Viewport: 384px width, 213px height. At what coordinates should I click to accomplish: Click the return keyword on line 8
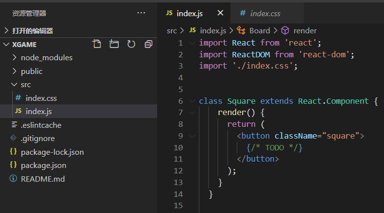(x=241, y=124)
